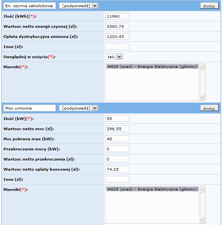The width and height of the screenshot is (222, 225).
Task: Select meter #425 in the second Mierniki list
Action: (x=152, y=189)
